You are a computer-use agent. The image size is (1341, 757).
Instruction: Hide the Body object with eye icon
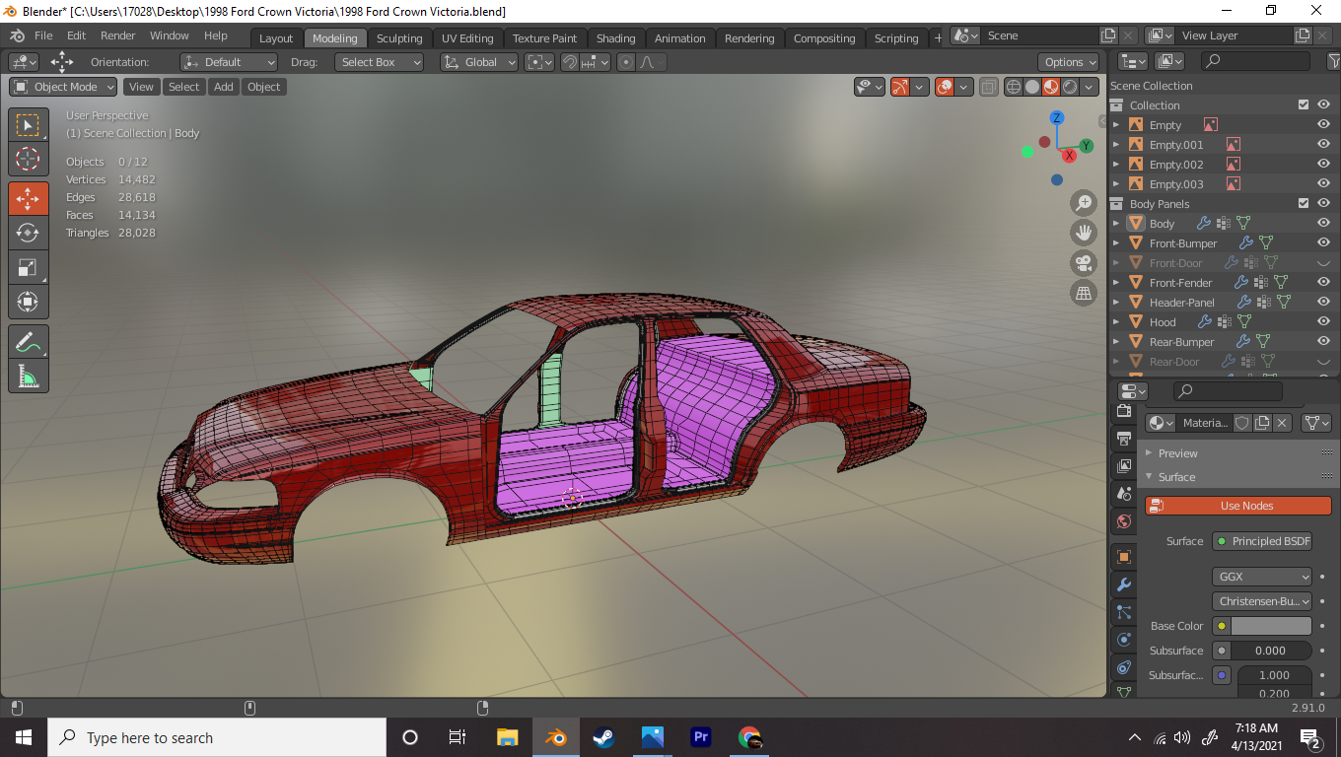click(x=1323, y=224)
